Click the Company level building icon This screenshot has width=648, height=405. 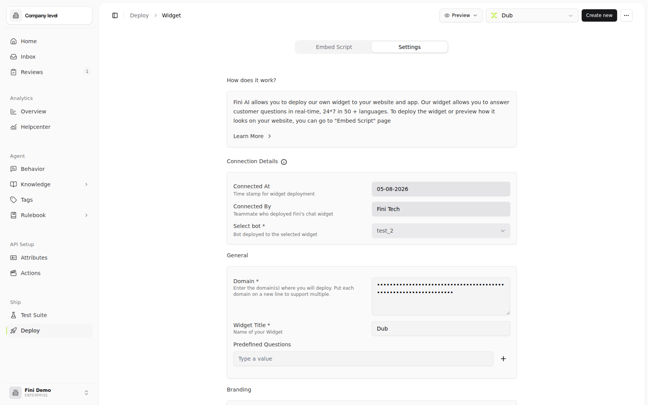(x=16, y=15)
